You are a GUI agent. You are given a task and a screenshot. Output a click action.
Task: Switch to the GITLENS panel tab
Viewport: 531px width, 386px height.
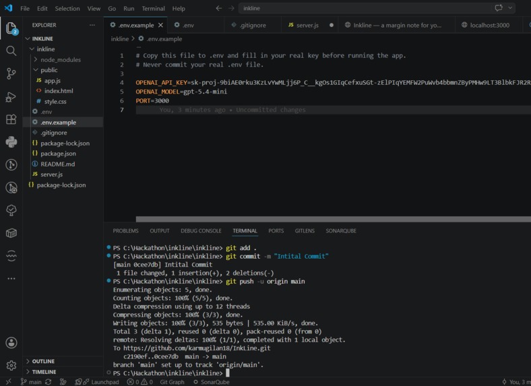click(x=305, y=231)
